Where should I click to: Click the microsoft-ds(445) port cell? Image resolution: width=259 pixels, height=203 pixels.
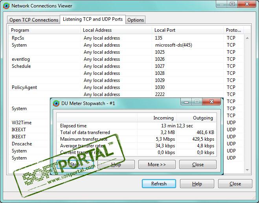pos(173,45)
